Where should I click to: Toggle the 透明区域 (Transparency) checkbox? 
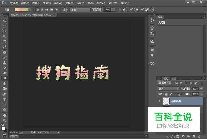click(142, 10)
